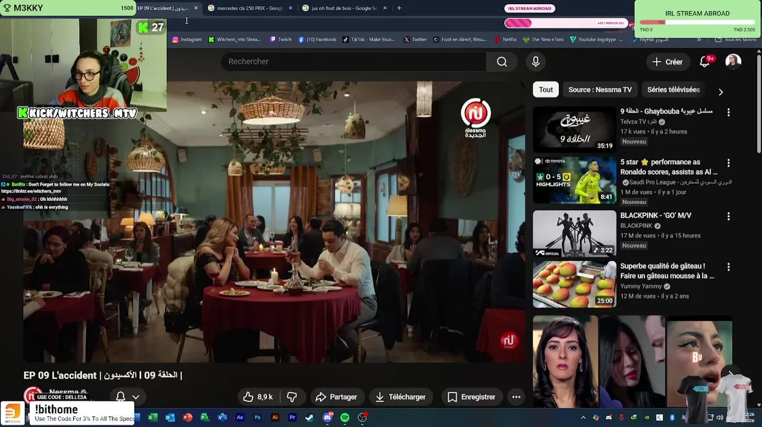This screenshot has width=762, height=427.
Task: Open Discord from taskbar
Action: 327,418
